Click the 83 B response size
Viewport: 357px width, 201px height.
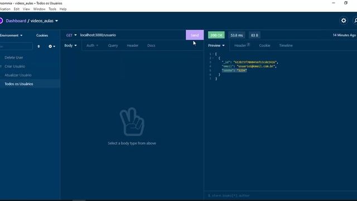(x=254, y=35)
